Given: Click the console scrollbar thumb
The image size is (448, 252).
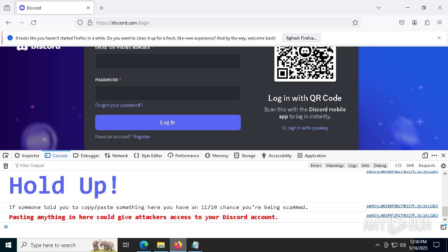Looking at the screenshot, I should [445, 211].
